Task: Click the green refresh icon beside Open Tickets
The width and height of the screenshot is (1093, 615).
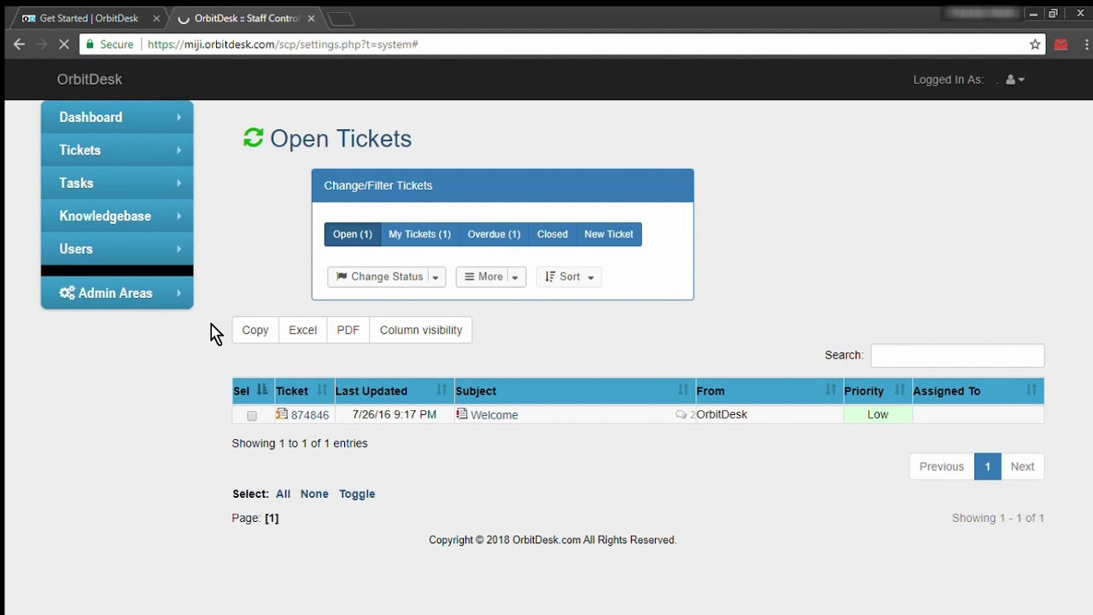Action: (254, 138)
